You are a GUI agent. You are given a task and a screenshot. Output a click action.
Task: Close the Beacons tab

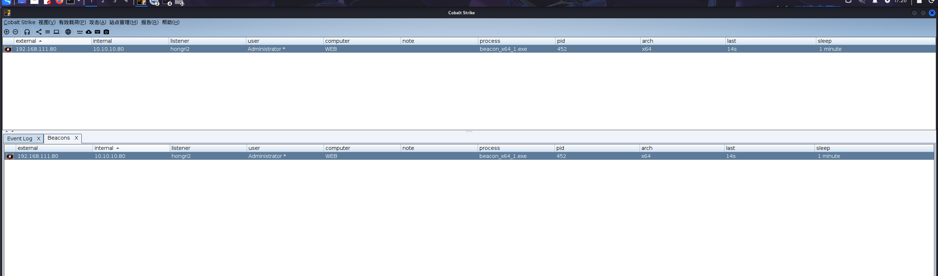click(x=76, y=138)
